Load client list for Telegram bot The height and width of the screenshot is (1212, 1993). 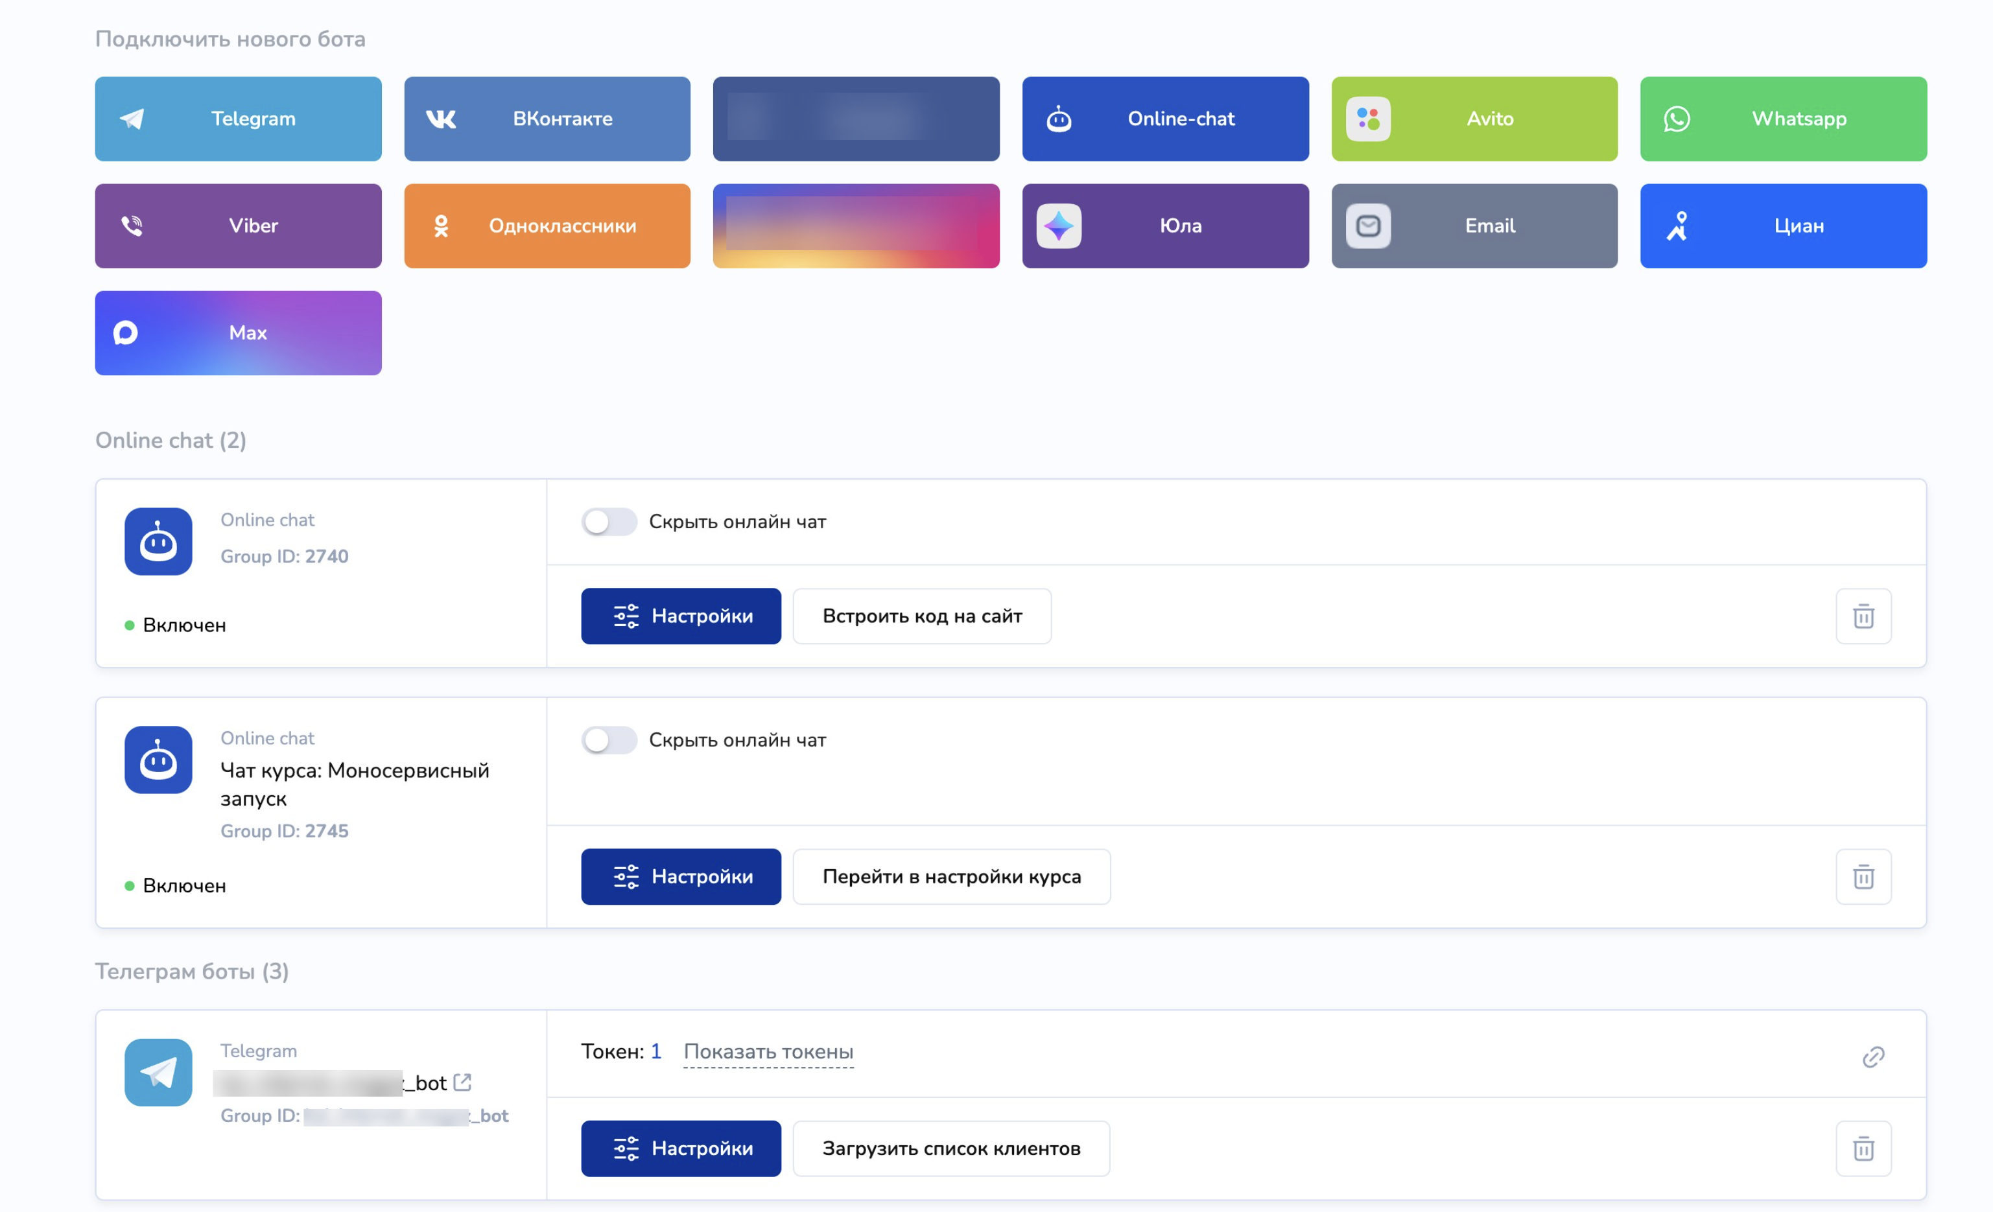pyautogui.click(x=950, y=1148)
